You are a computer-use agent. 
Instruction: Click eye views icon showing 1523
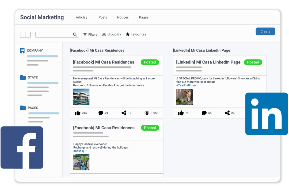tap(147, 113)
